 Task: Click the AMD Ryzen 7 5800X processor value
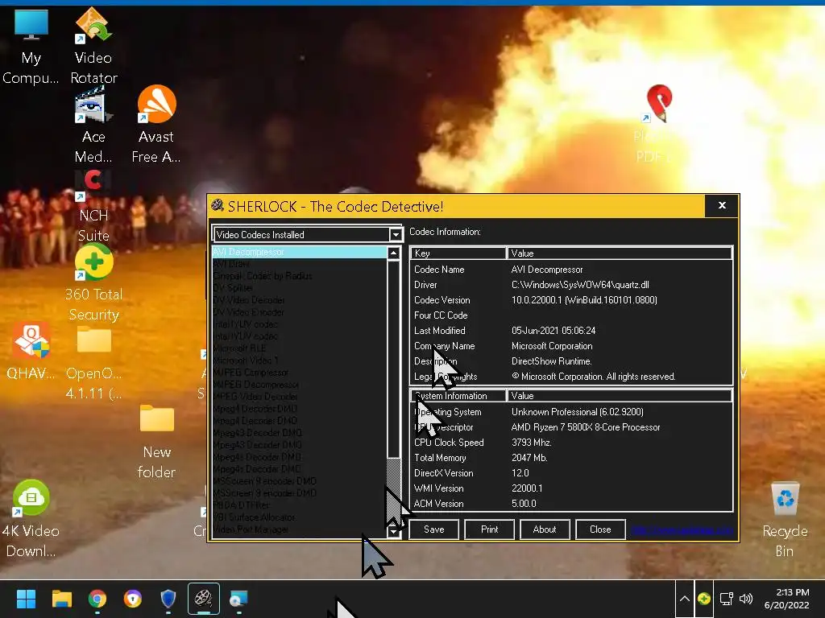[x=586, y=427]
